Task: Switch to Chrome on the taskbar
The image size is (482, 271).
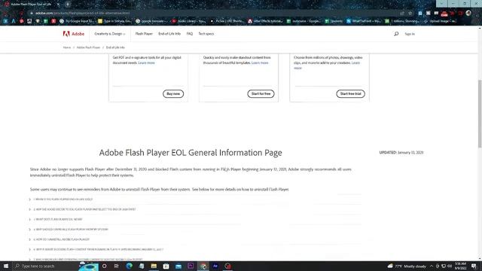Action: [203, 266]
